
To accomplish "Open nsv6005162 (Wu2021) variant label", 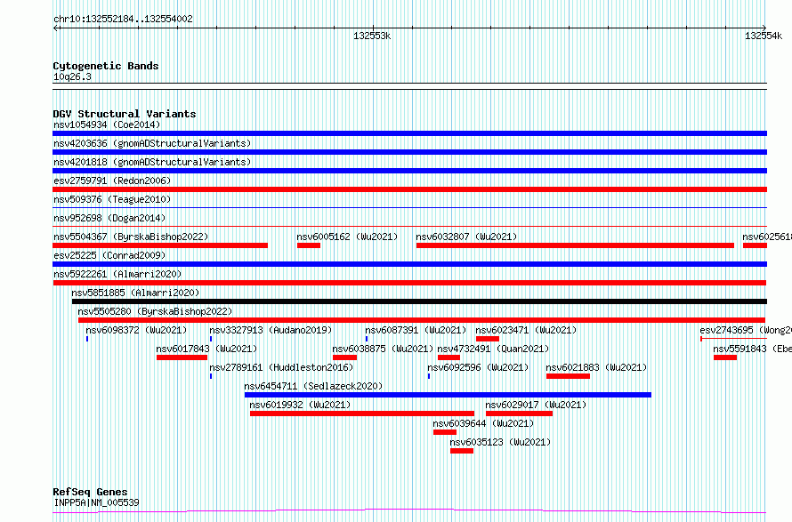I will [347, 237].
